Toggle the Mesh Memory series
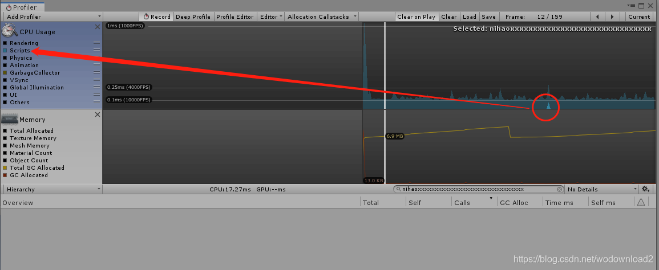 (x=5, y=145)
